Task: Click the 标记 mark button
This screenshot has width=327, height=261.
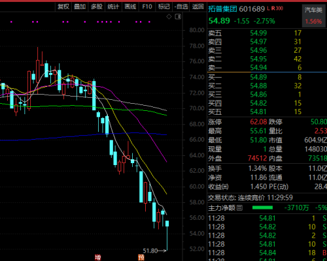Action: tap(163, 7)
